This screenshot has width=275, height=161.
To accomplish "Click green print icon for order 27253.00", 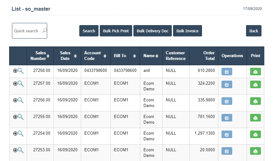I will pos(255,151).
